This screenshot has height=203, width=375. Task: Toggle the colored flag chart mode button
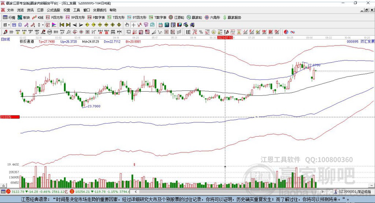coord(54,25)
